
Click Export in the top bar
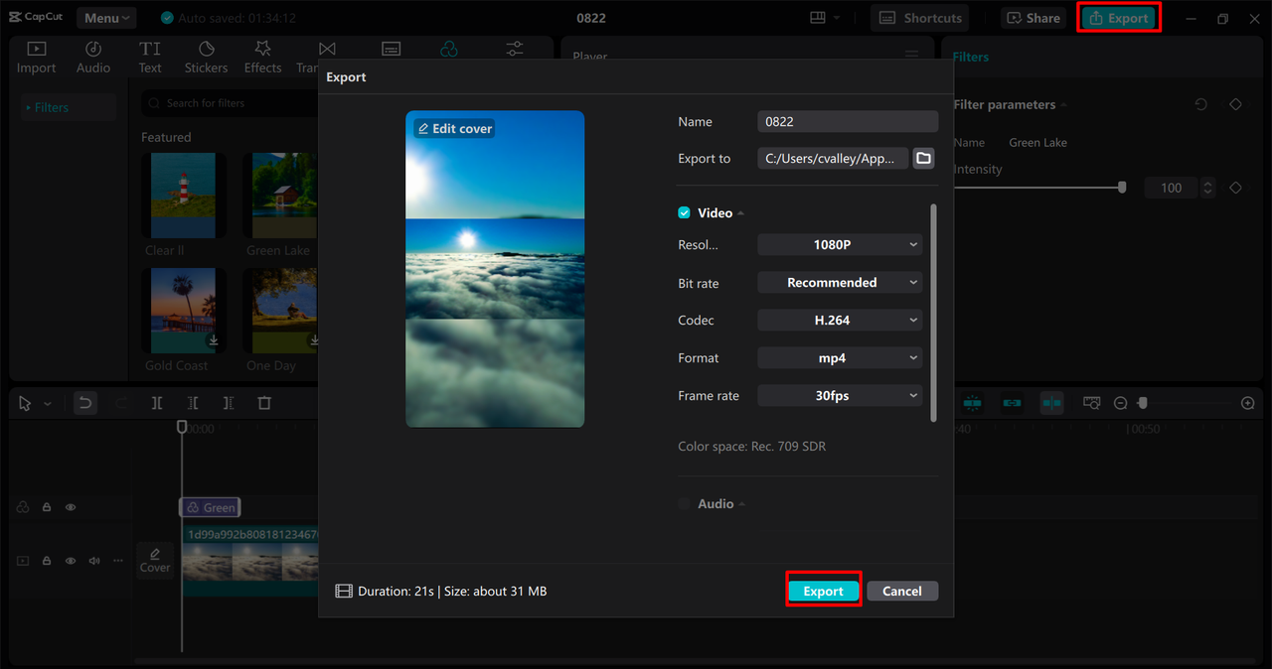coord(1119,18)
